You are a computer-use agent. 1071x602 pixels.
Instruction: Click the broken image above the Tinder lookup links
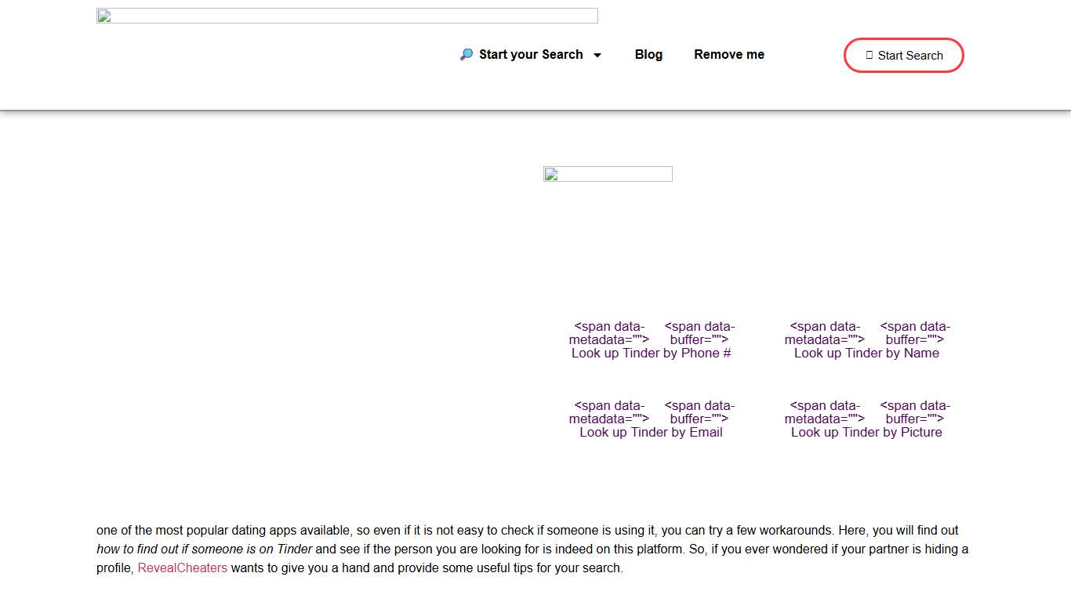click(608, 174)
